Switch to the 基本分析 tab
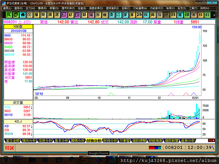The image size is (219, 164). 61,141
